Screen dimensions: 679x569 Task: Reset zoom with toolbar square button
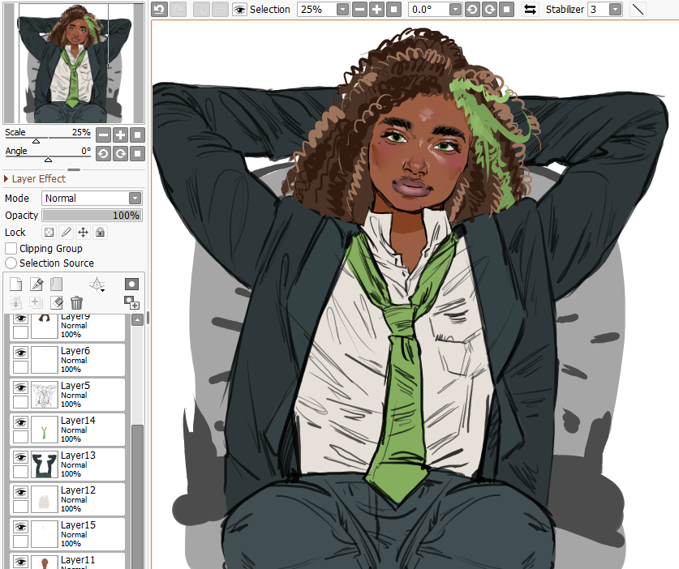(393, 10)
